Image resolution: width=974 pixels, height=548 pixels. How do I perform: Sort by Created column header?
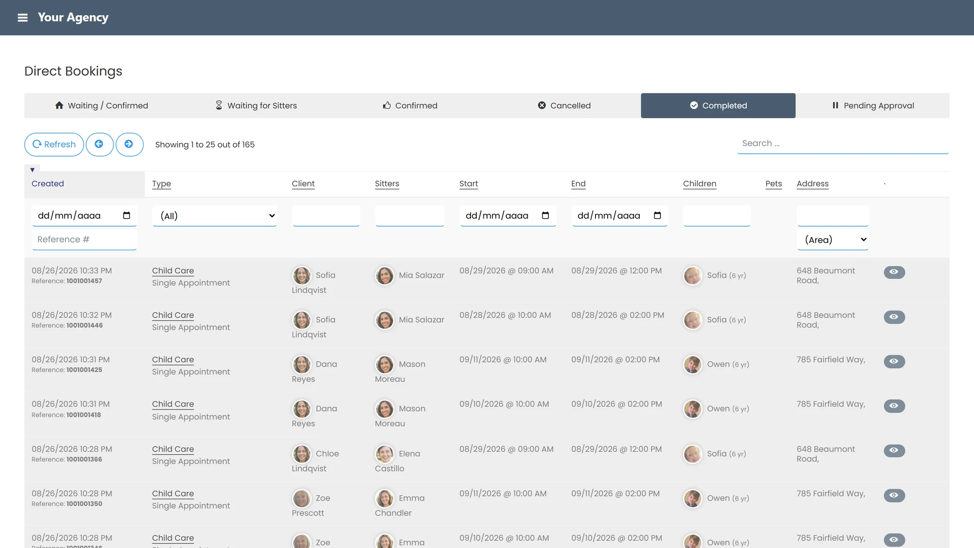[48, 184]
